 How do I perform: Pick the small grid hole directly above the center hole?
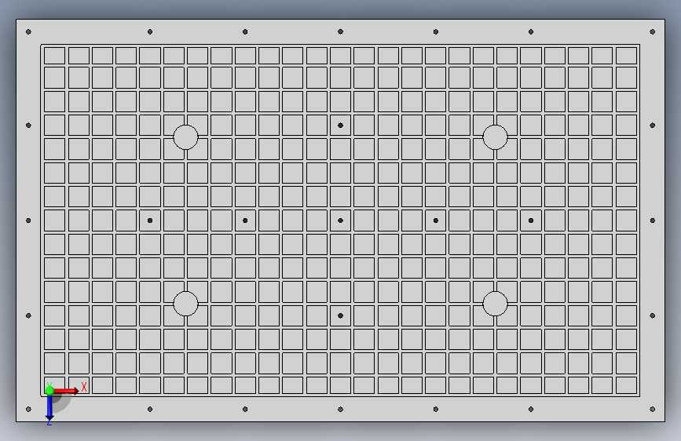click(341, 126)
